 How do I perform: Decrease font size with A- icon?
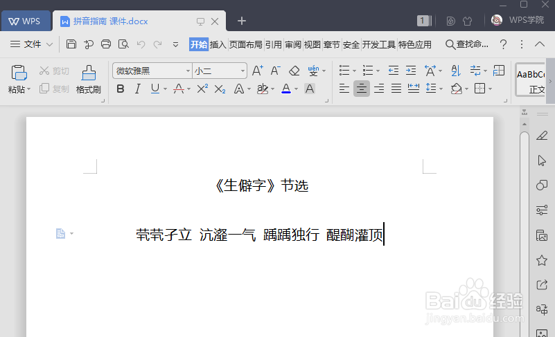(x=275, y=71)
